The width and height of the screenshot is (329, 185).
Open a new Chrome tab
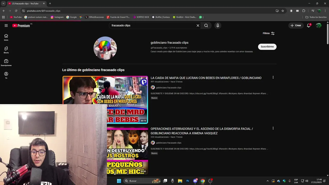(50, 4)
